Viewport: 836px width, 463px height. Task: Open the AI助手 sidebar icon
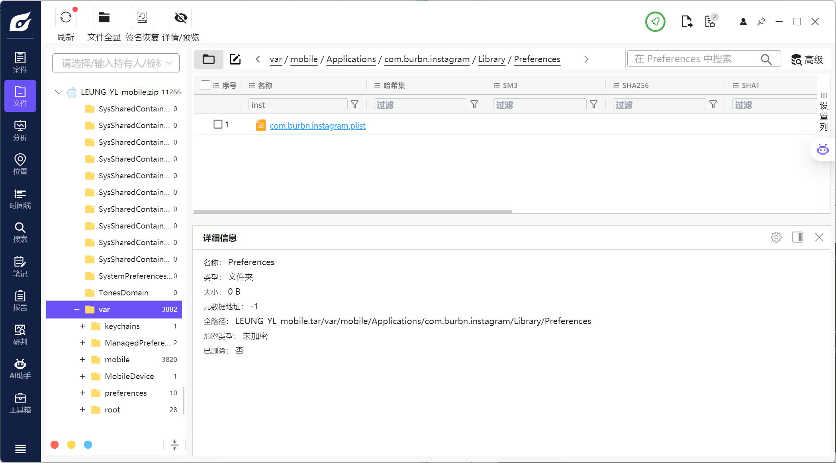20,369
